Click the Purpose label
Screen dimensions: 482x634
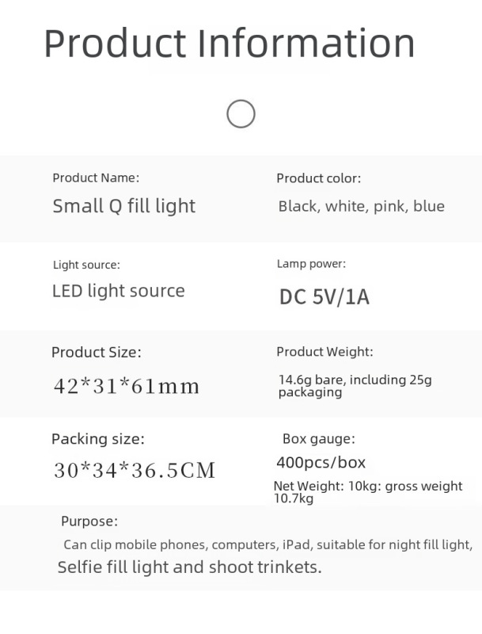[x=89, y=521]
